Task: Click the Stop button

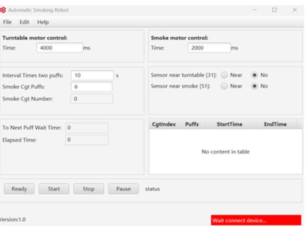Action: click(89, 189)
